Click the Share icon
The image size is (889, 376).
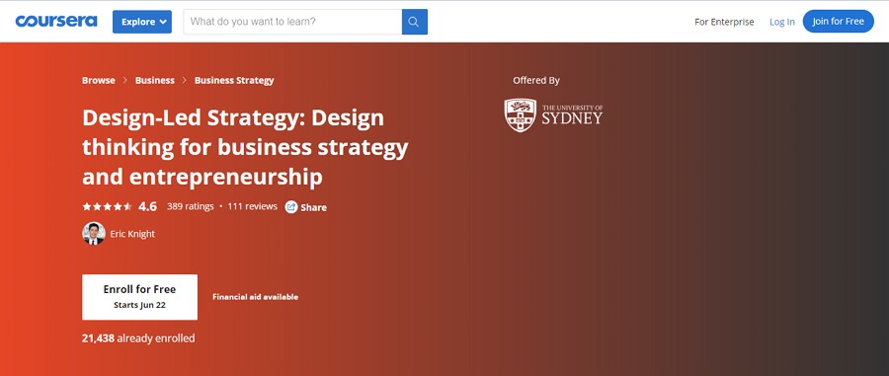290,206
